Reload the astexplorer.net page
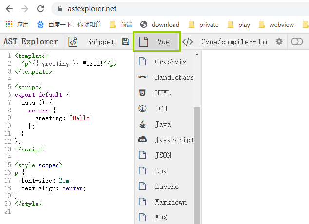The height and width of the screenshot is (224, 309). point(40,9)
